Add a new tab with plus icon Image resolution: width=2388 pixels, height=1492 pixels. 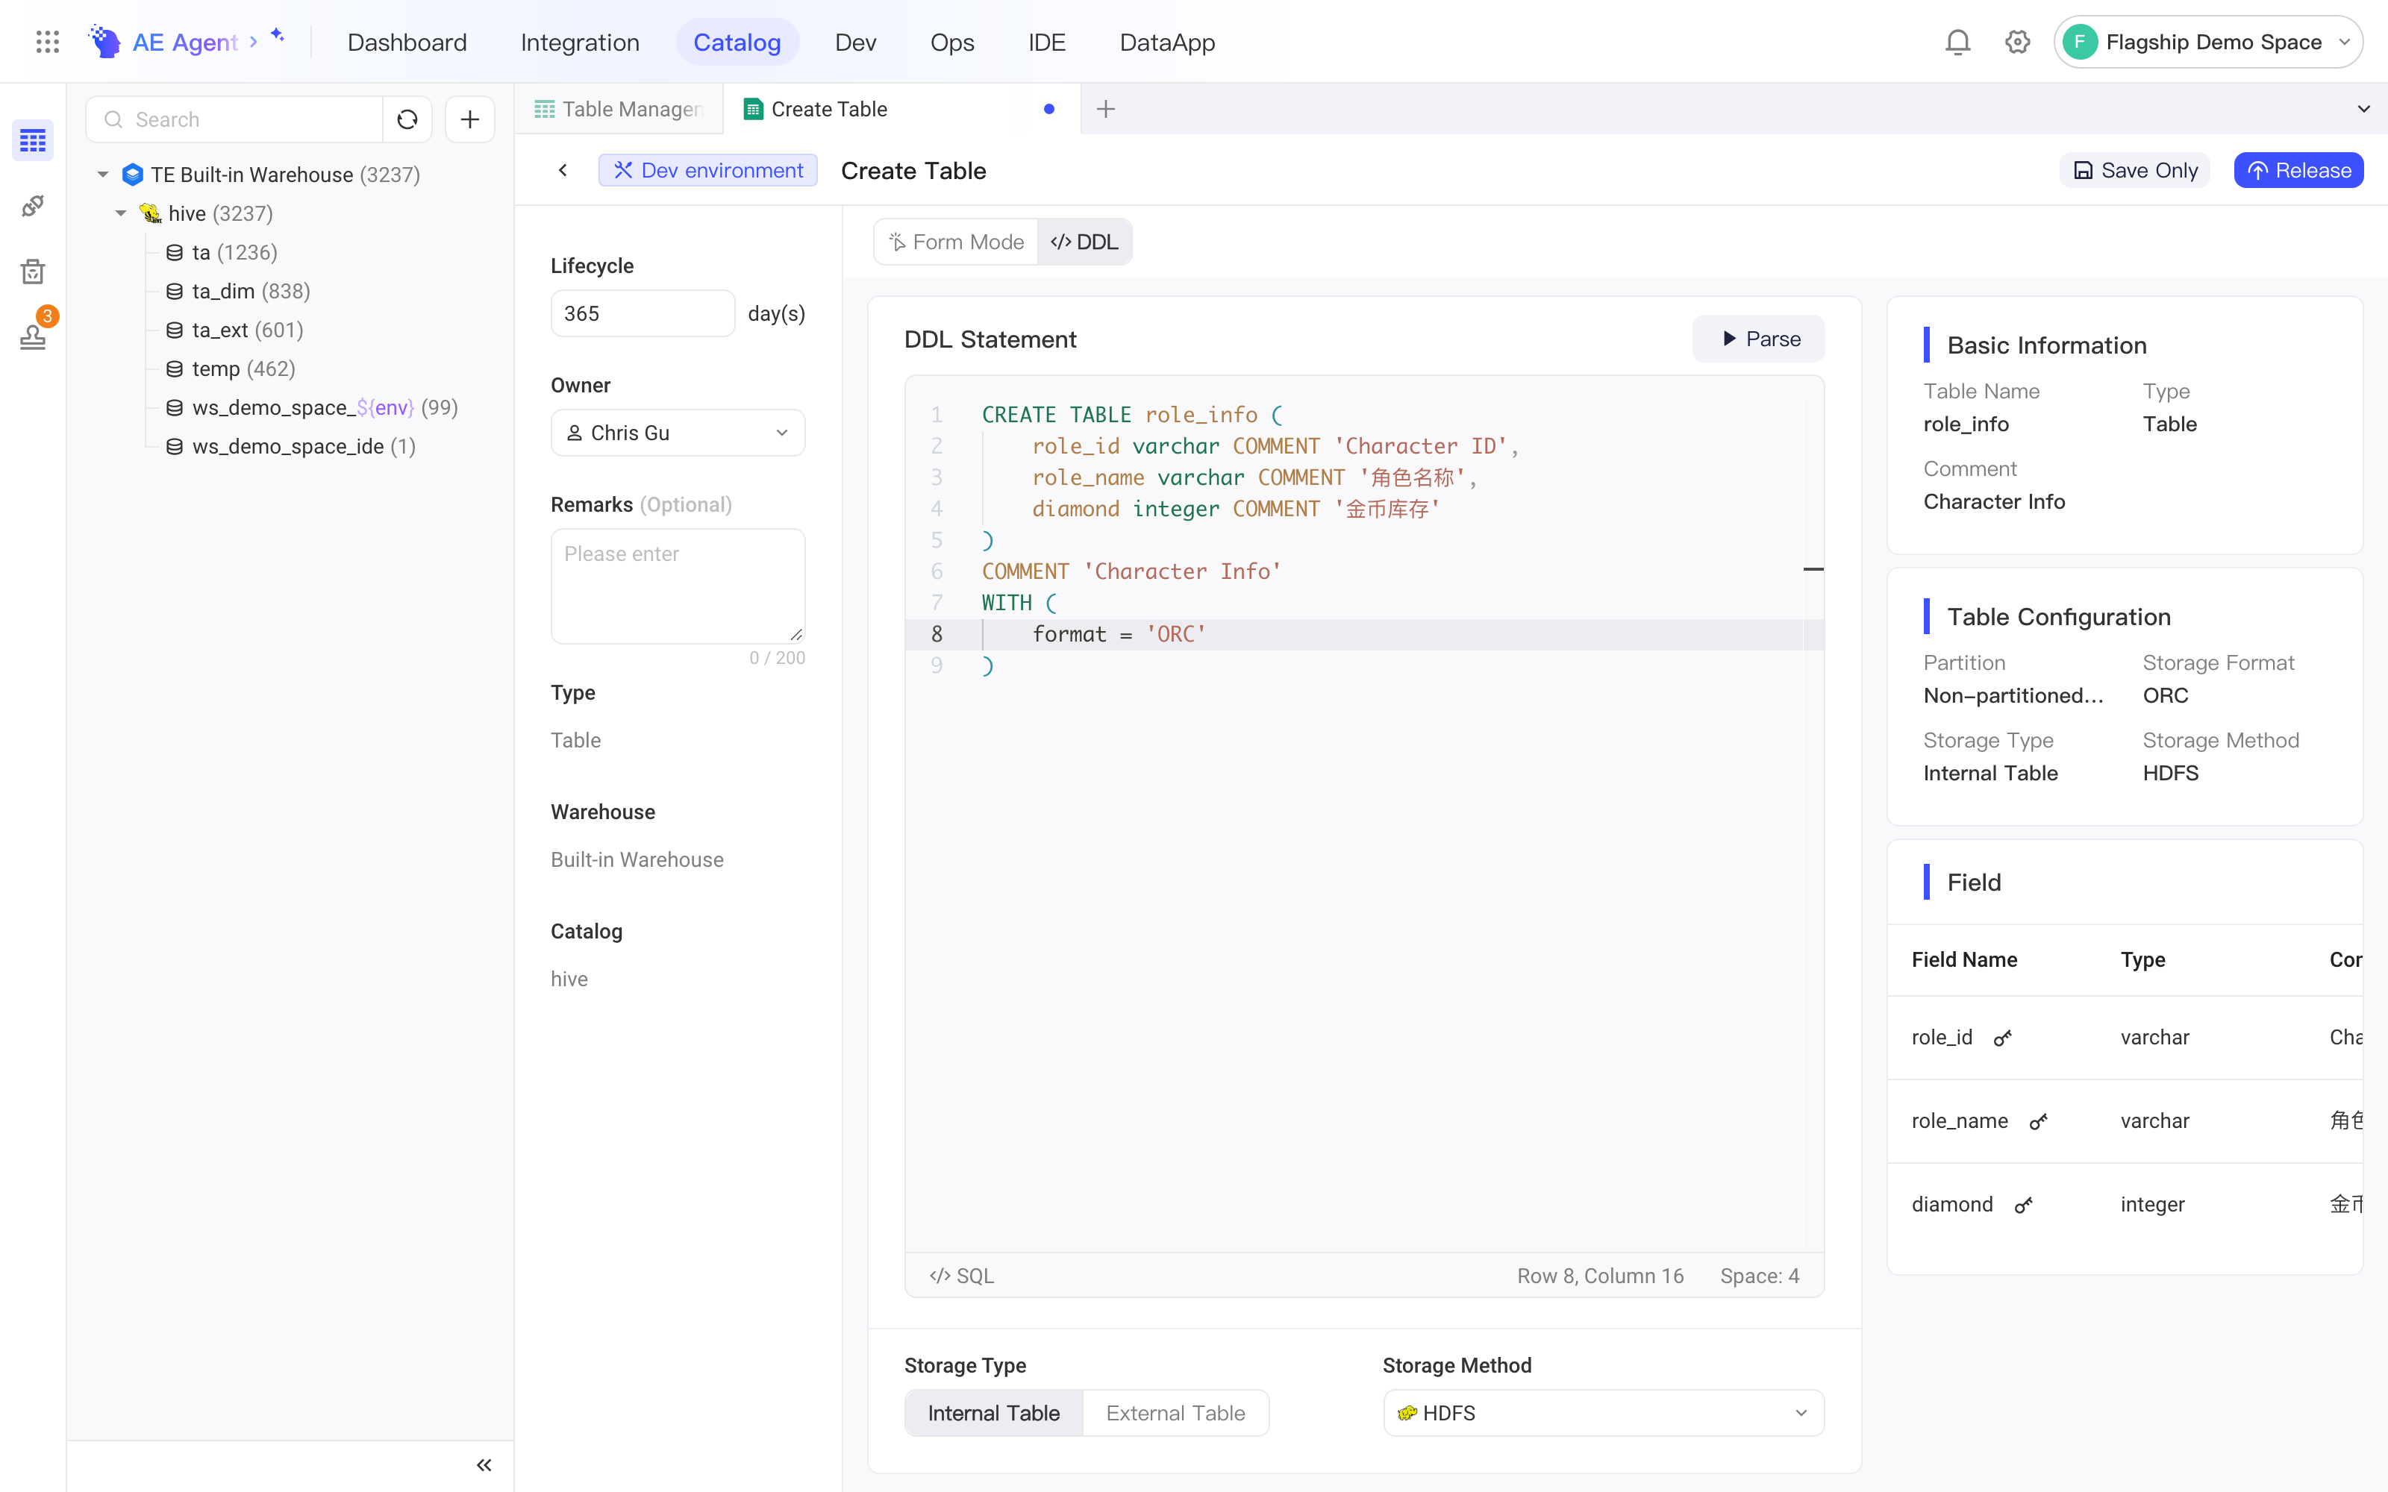1105,109
